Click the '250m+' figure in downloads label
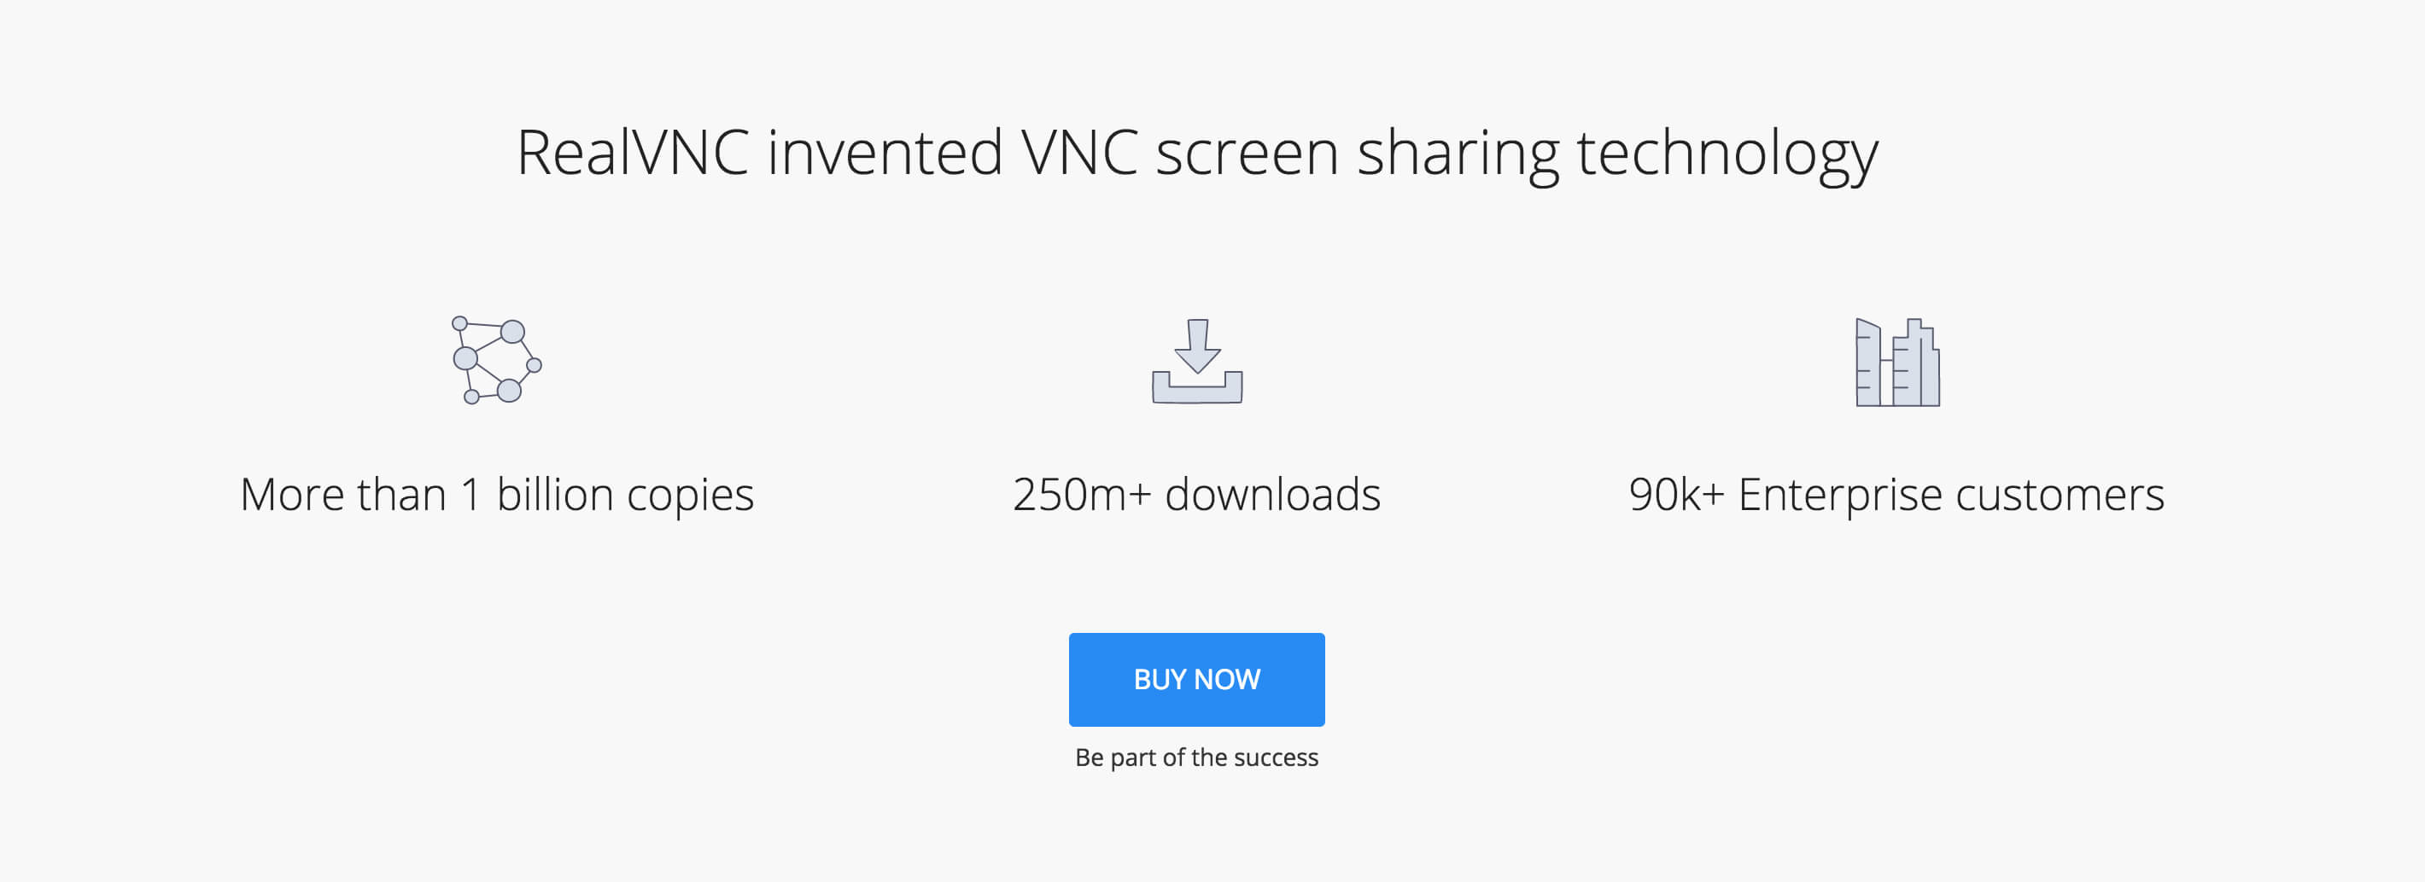 coord(1082,495)
